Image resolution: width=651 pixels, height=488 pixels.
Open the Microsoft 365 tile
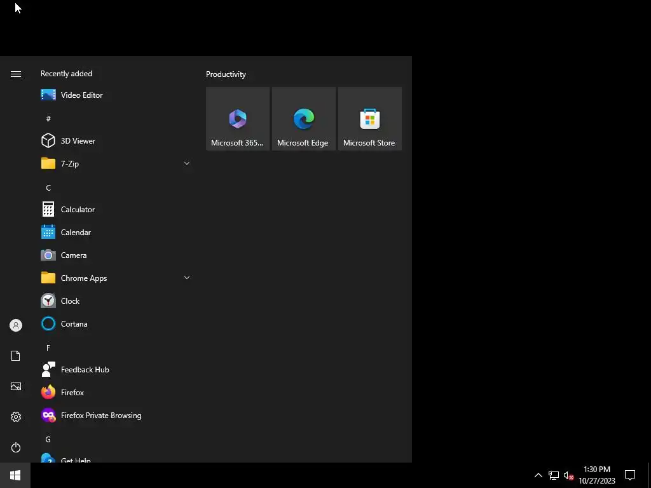click(x=238, y=119)
